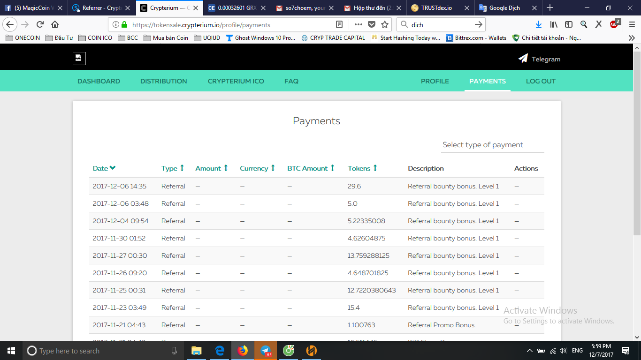Open the Firefox downloads panel
641x360 pixels.
tap(539, 24)
